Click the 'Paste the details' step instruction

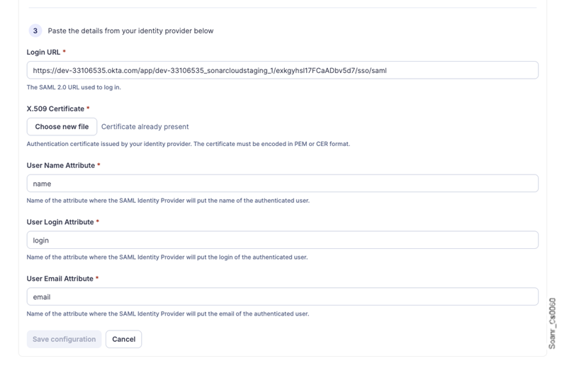pos(130,31)
